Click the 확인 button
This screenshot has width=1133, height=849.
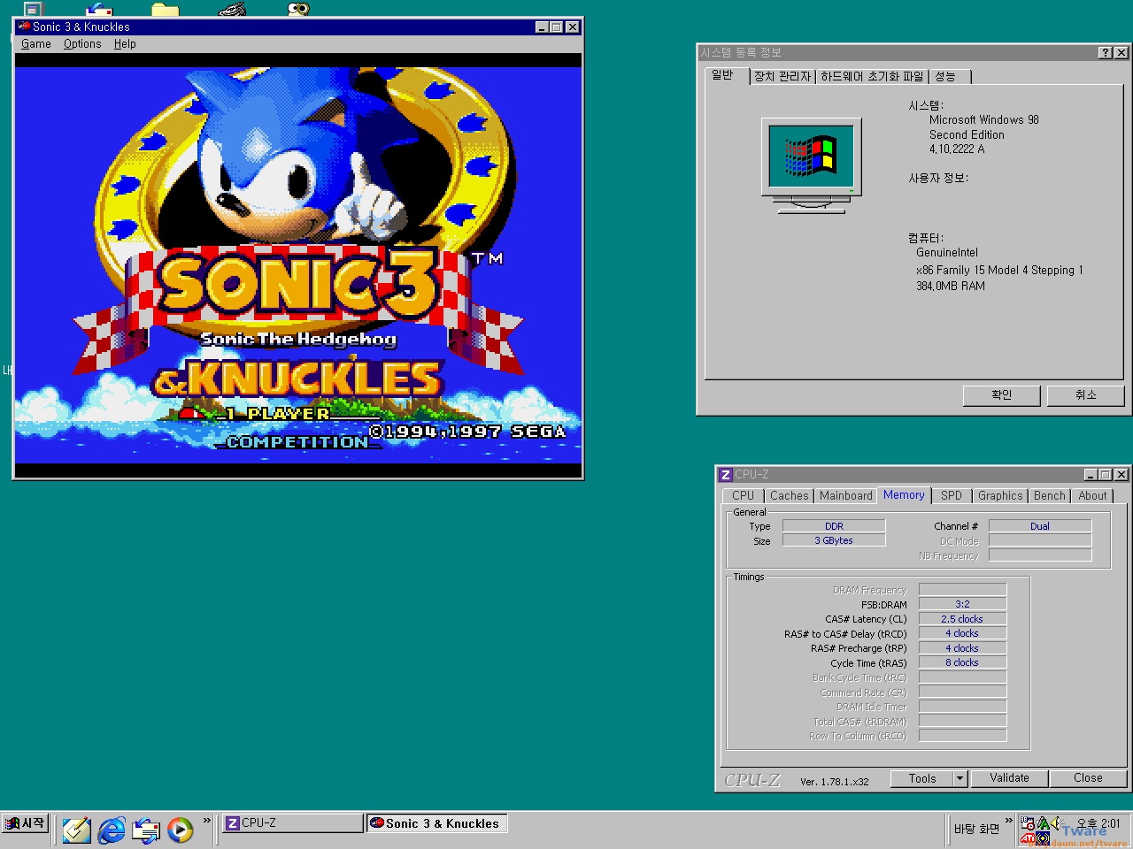coord(1001,395)
